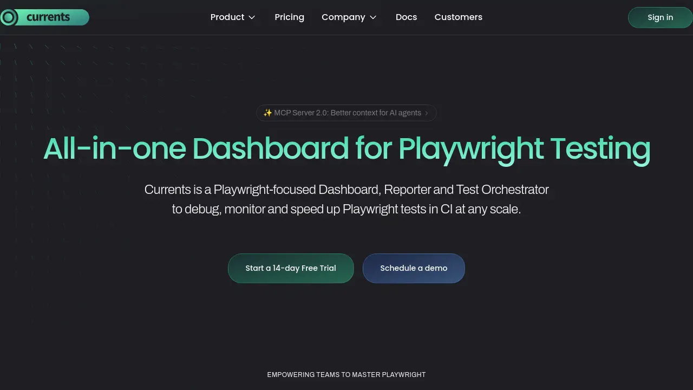
Task: Open the Docs link
Action: pyautogui.click(x=406, y=17)
